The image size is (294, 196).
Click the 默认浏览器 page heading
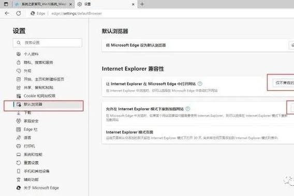click(x=115, y=31)
